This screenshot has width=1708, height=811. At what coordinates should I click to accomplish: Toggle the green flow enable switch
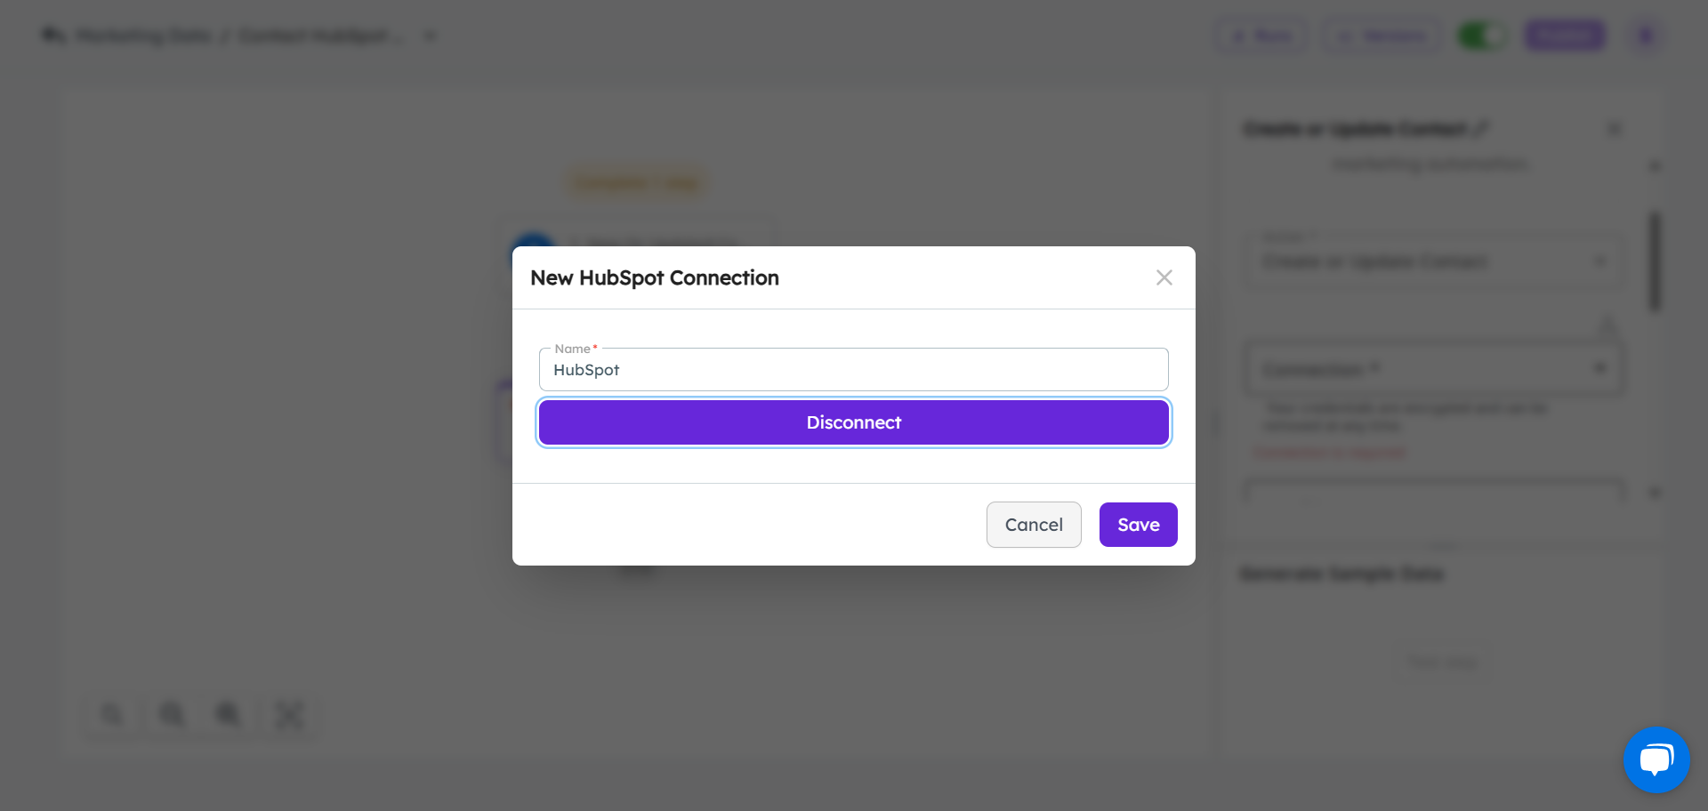point(1482,36)
